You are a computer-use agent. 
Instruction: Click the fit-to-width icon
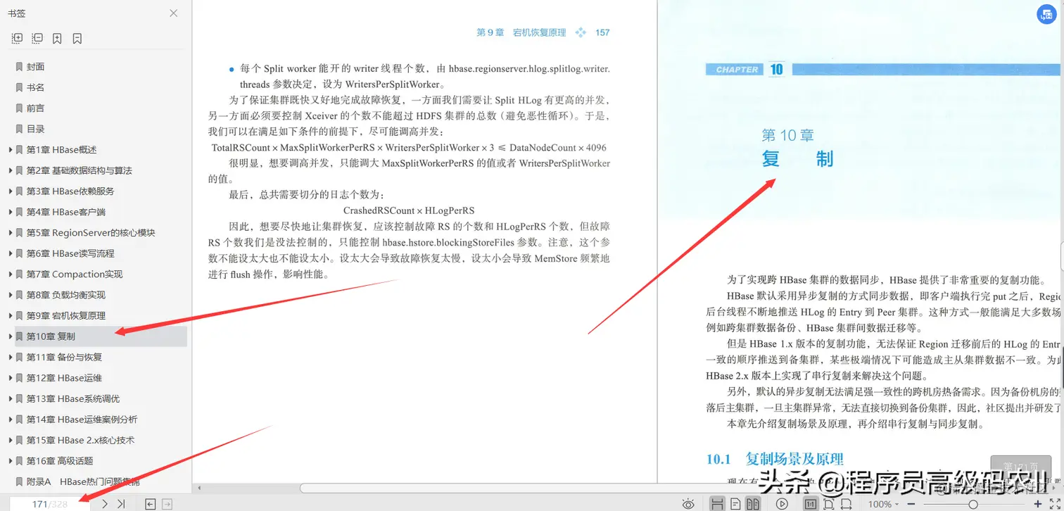point(845,503)
